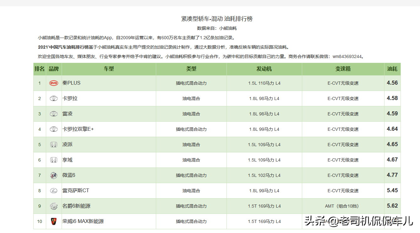Click the Toyota logo in the 雷凌 row
This screenshot has height=233, width=420.
click(x=54, y=114)
